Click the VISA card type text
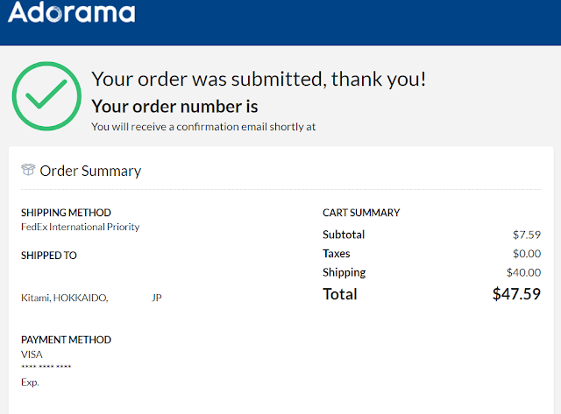Screen dimensions: 561x414 click(x=32, y=354)
